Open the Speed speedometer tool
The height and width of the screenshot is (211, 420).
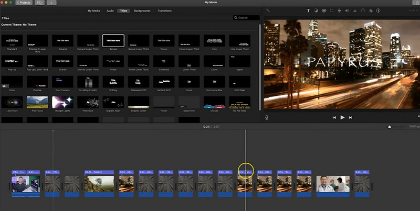[363, 10]
